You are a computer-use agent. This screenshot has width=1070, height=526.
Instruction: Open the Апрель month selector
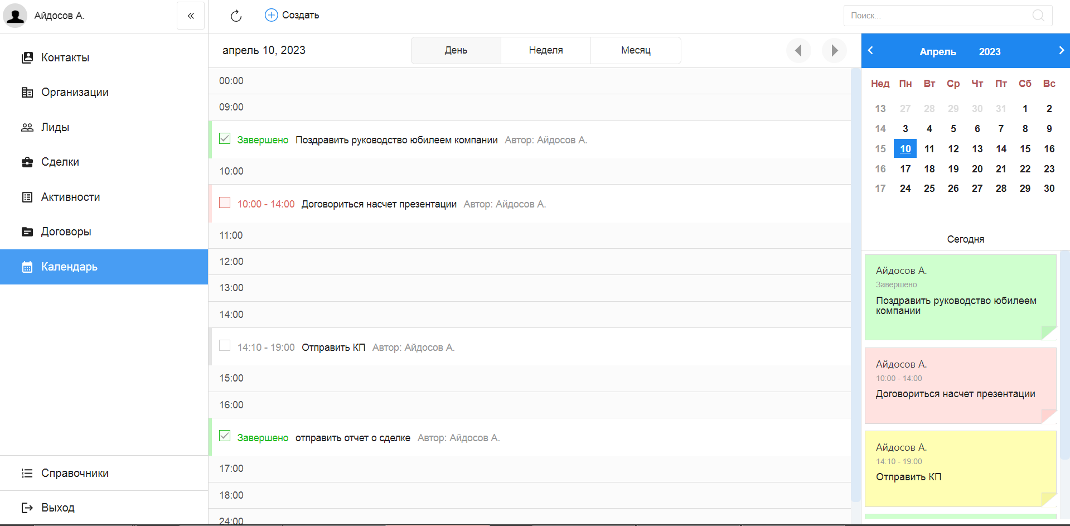point(938,51)
